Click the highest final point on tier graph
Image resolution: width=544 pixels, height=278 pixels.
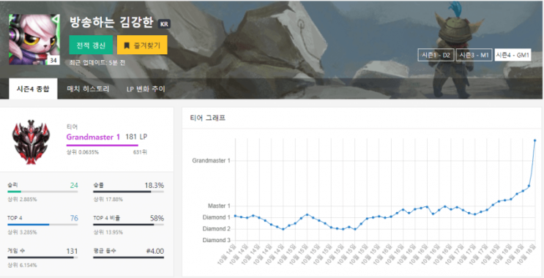tap(534, 140)
